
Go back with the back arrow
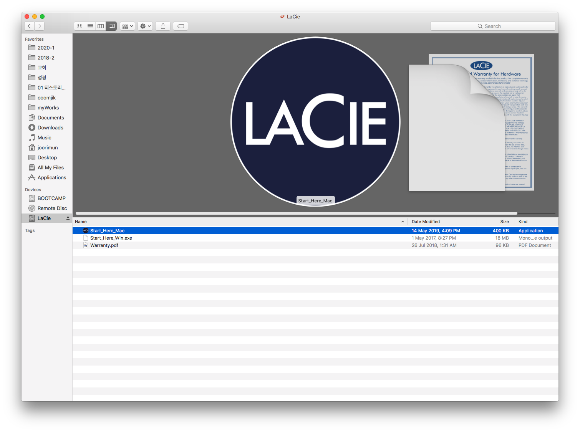click(29, 26)
